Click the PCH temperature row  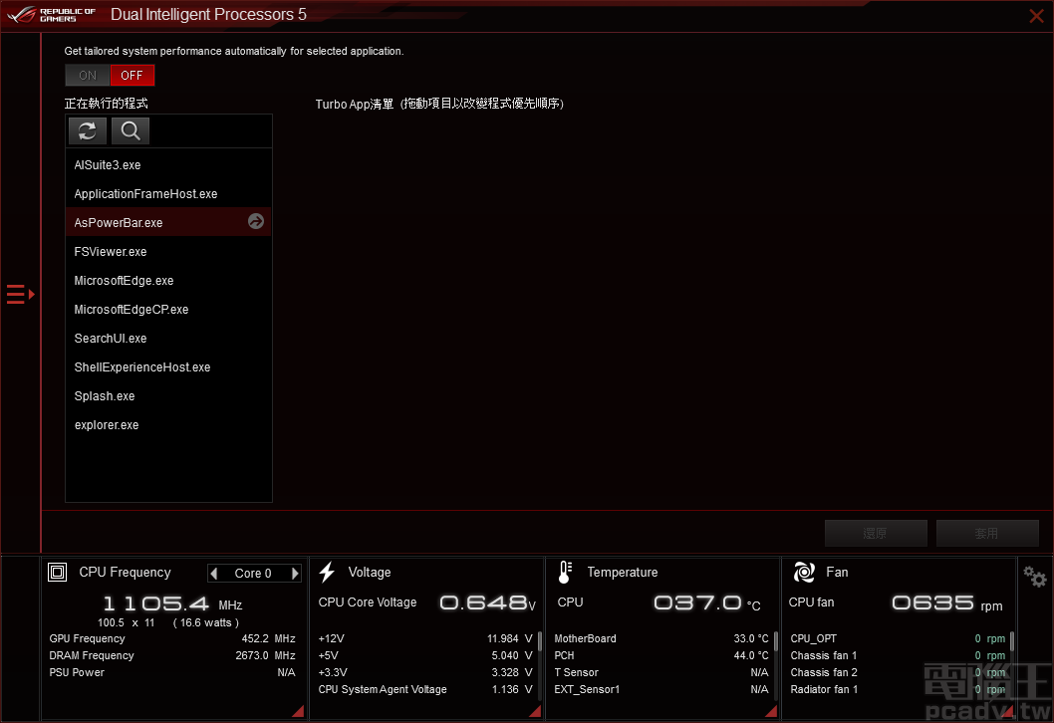[661, 655]
